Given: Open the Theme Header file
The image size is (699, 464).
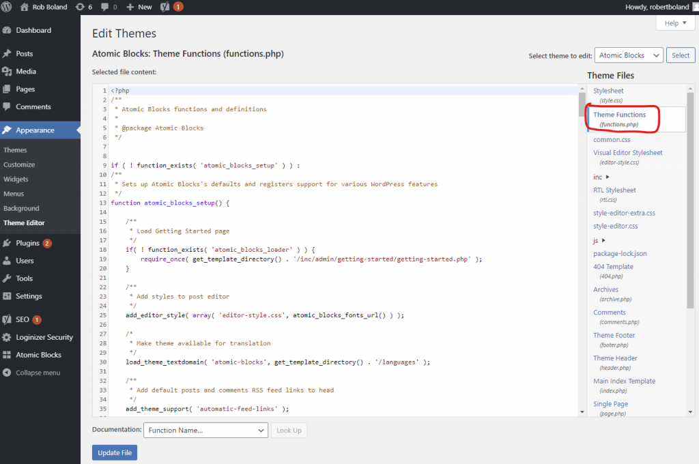Looking at the screenshot, I should (x=615, y=358).
